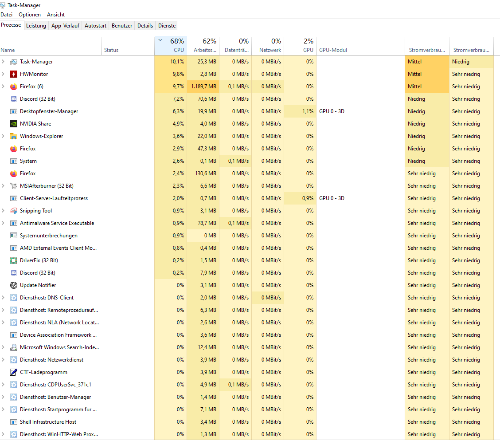Screen dimensions: 500x441
Task: Click the Discord icon with 7,9 MB
Action: [13, 273]
